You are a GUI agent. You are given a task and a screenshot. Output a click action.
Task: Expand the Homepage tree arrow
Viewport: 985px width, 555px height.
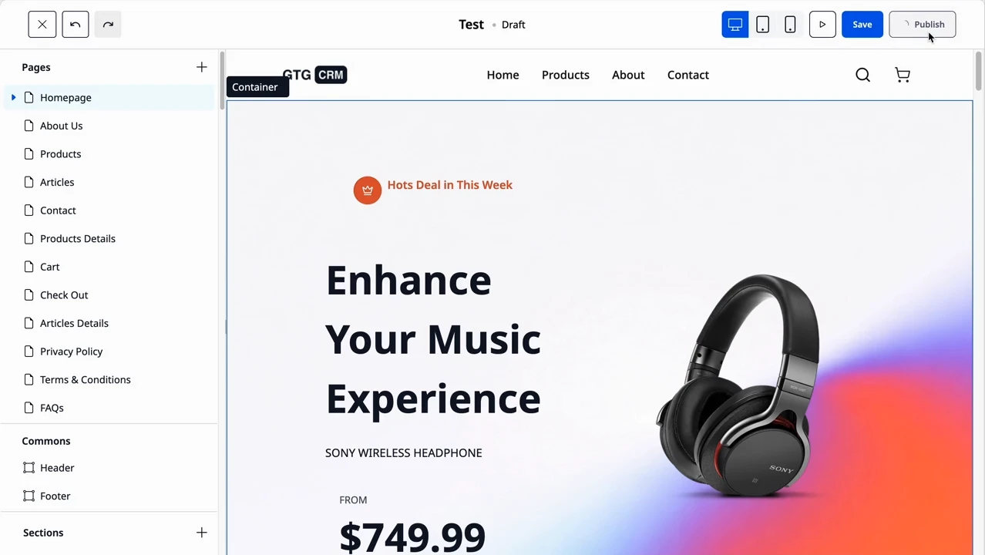pyautogui.click(x=14, y=98)
